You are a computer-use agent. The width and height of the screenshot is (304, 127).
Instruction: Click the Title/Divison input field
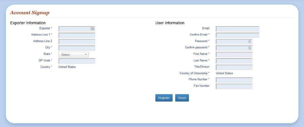pyautogui.click(x=234, y=67)
